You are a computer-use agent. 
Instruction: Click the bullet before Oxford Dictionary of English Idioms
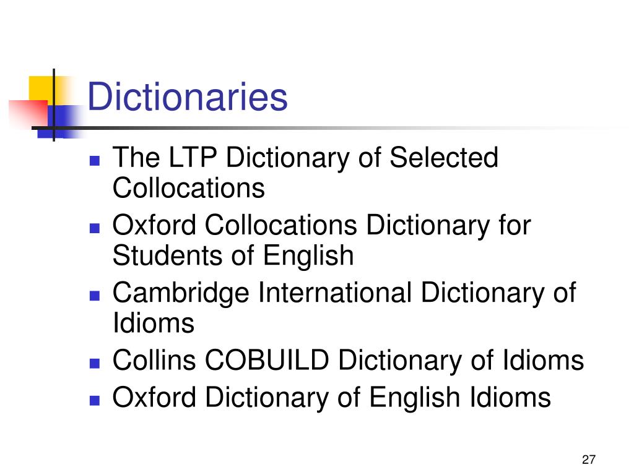point(95,401)
